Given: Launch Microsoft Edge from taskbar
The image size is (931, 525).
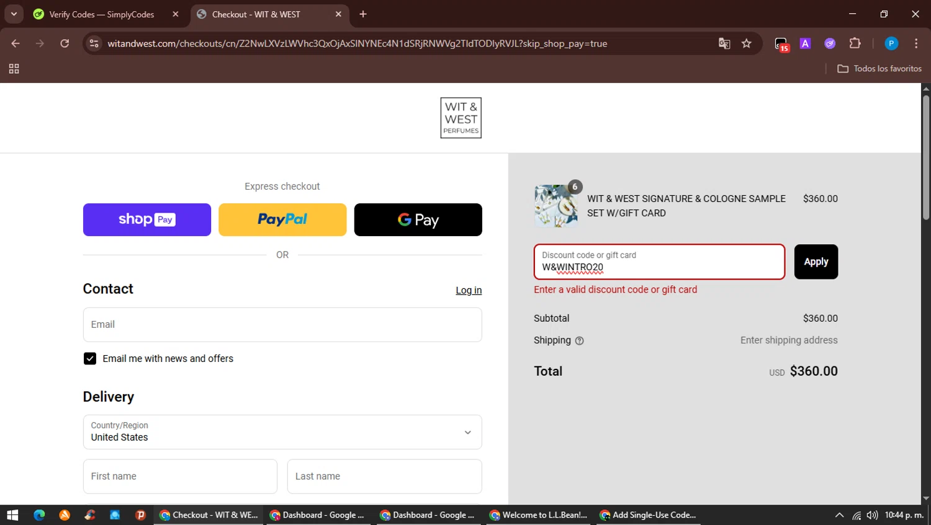Looking at the screenshot, I should [39, 515].
